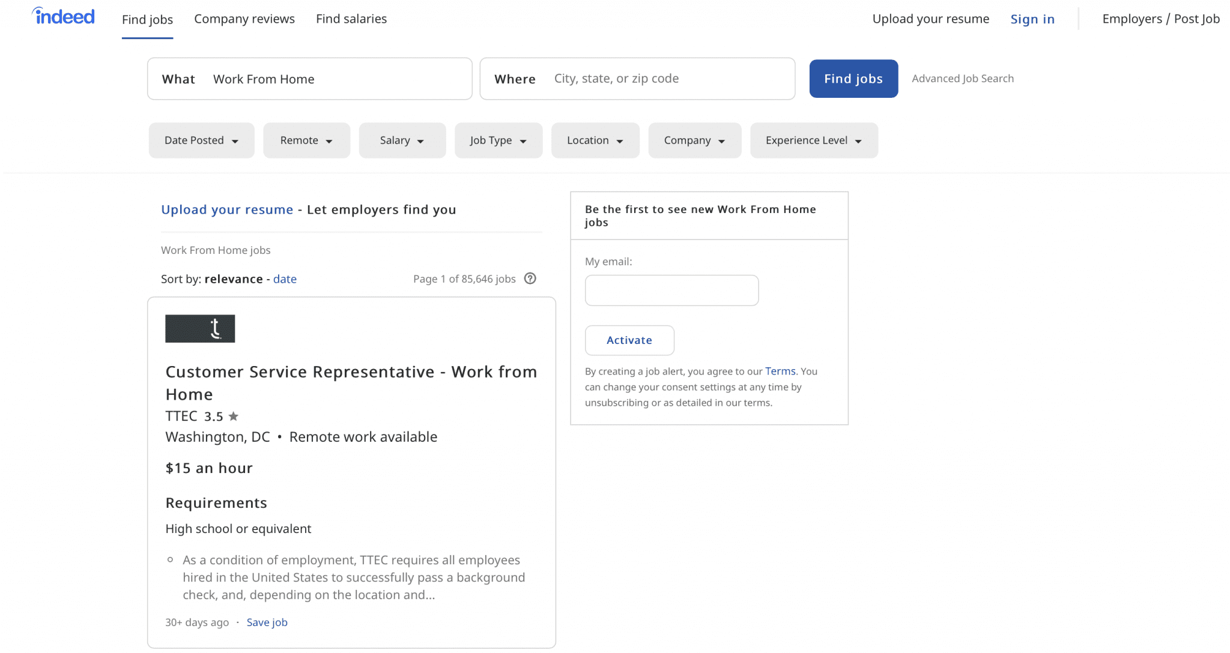Open the Date Posted filter
This screenshot has width=1230, height=653.
[x=201, y=140]
